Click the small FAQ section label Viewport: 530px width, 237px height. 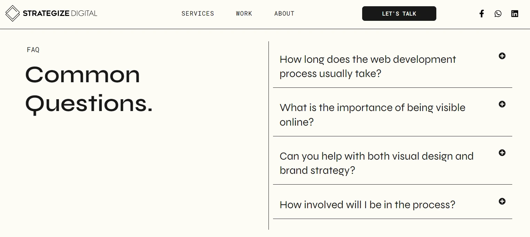(33, 50)
